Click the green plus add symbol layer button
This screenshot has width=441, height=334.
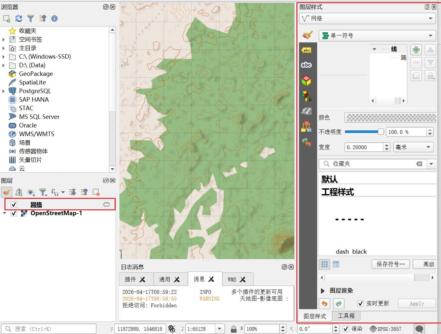tap(416, 50)
